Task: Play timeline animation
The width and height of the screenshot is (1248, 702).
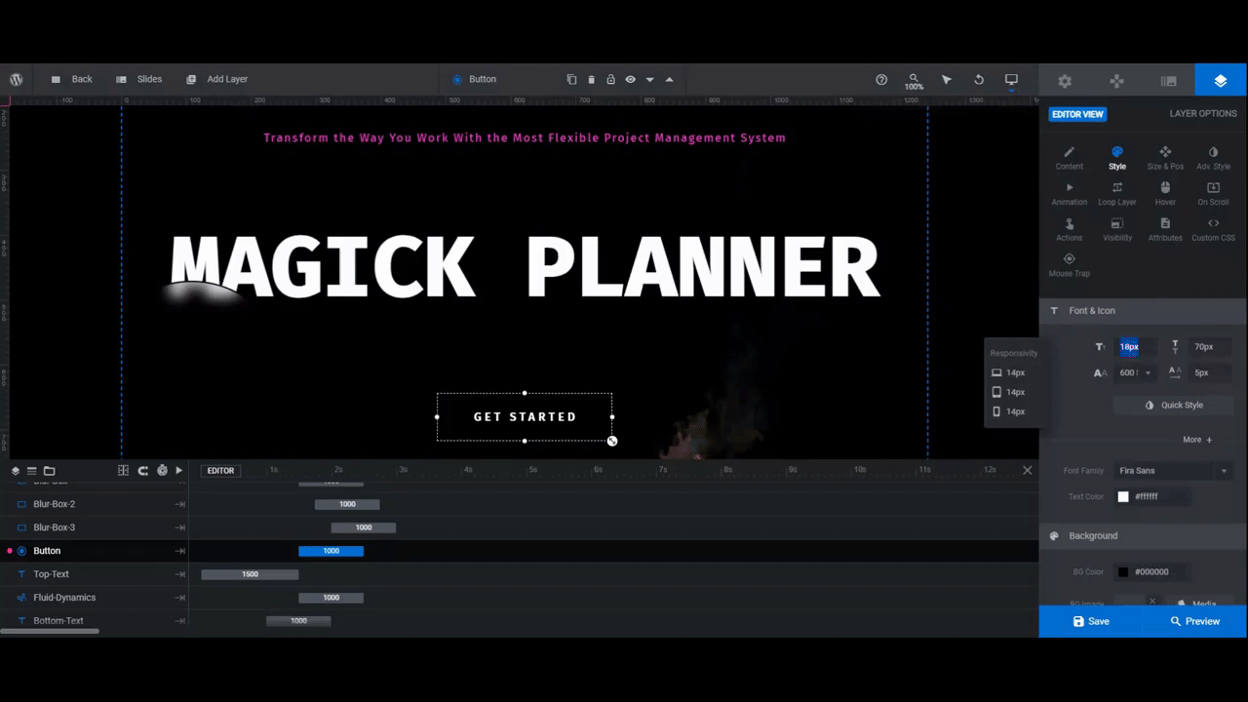Action: pos(179,471)
